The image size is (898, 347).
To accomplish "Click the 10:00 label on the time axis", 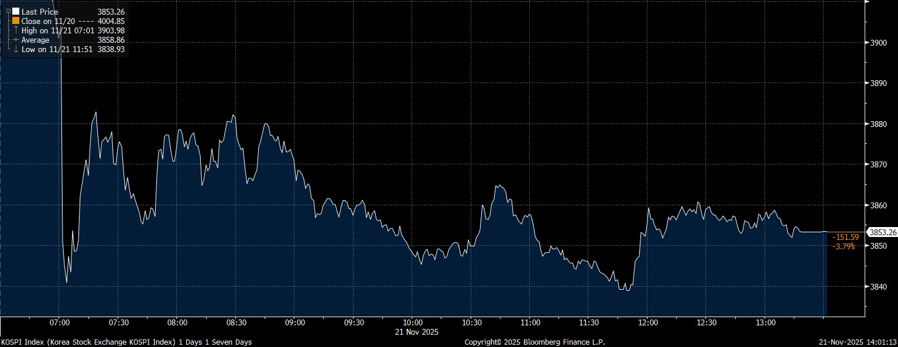I will pyautogui.click(x=412, y=323).
